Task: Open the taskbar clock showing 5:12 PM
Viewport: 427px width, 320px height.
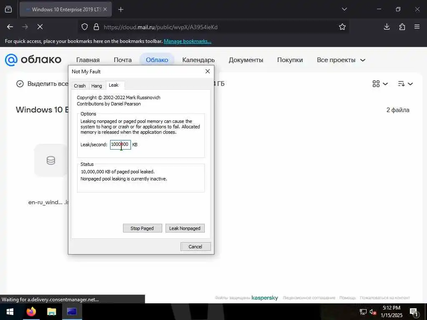Action: pyautogui.click(x=392, y=312)
